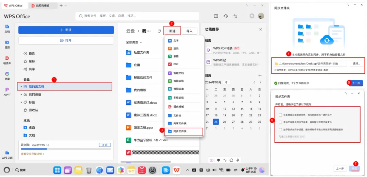
Task: Open 日历 in the left sidebar
Action: click(x=7, y=44)
